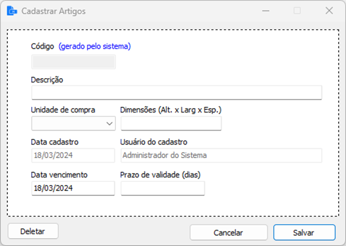The image size is (346, 246).
Task: Click the Cancelar button
Action: pyautogui.click(x=229, y=233)
